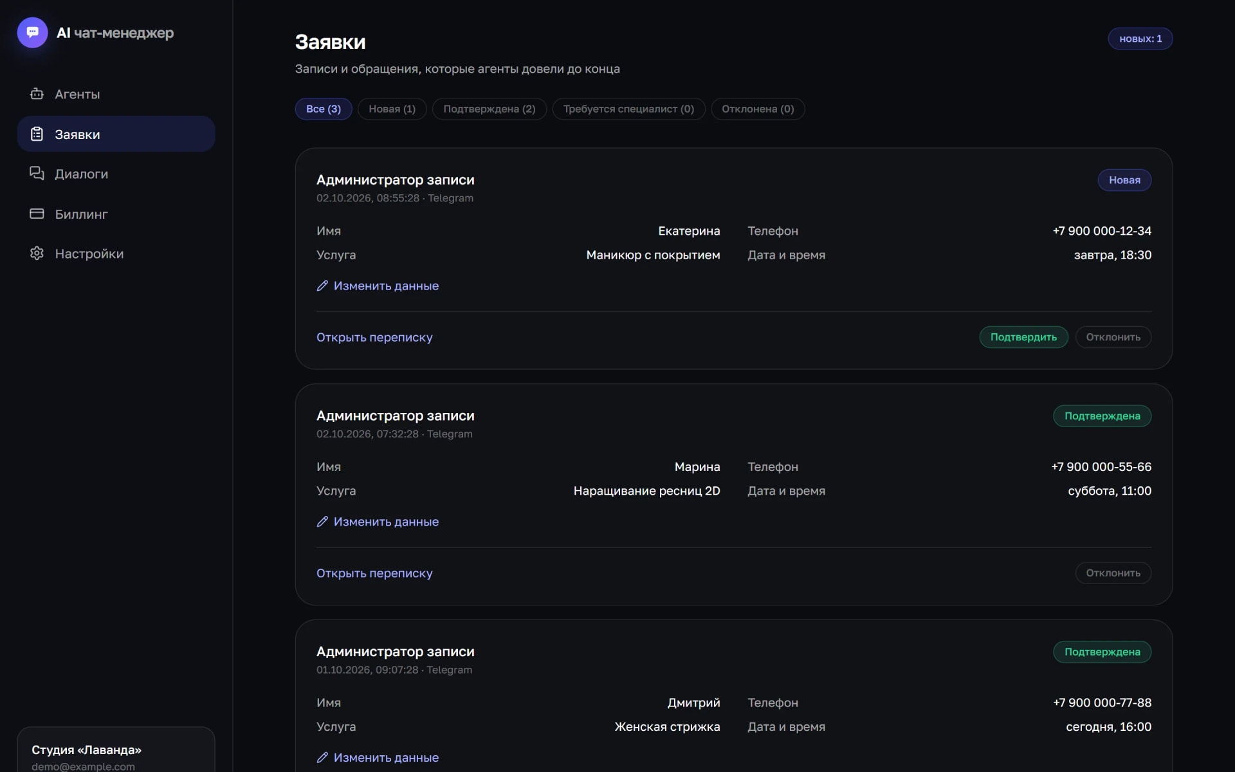Click the Заявки page heading

(x=330, y=42)
